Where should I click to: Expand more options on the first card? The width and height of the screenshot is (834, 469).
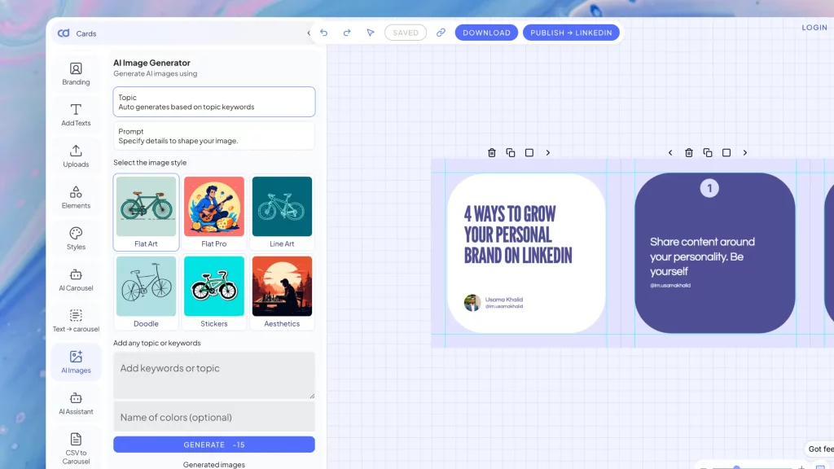point(547,152)
